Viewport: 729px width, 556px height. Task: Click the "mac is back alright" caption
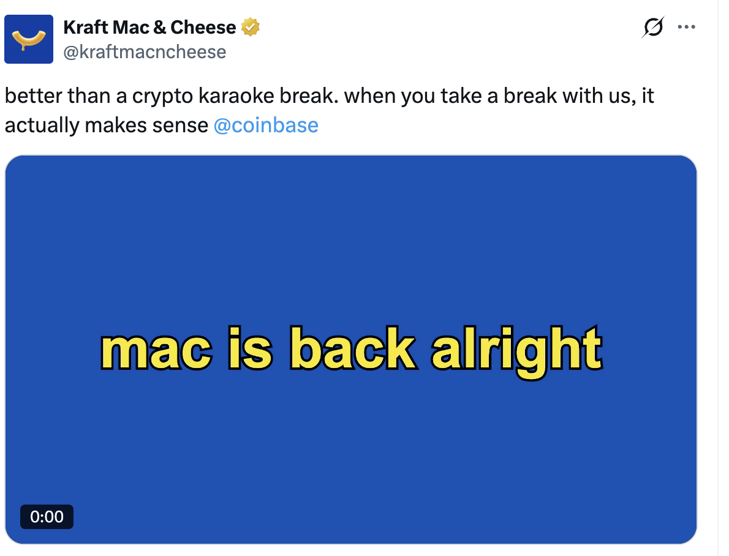coord(351,349)
